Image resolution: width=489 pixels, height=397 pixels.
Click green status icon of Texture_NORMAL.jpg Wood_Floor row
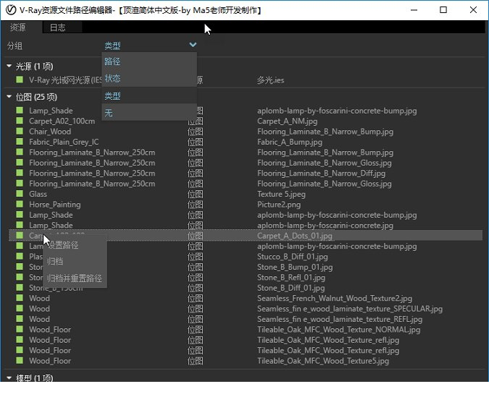[x=20, y=330]
